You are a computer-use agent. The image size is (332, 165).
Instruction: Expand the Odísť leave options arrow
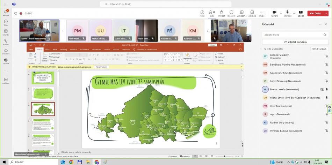325,13
